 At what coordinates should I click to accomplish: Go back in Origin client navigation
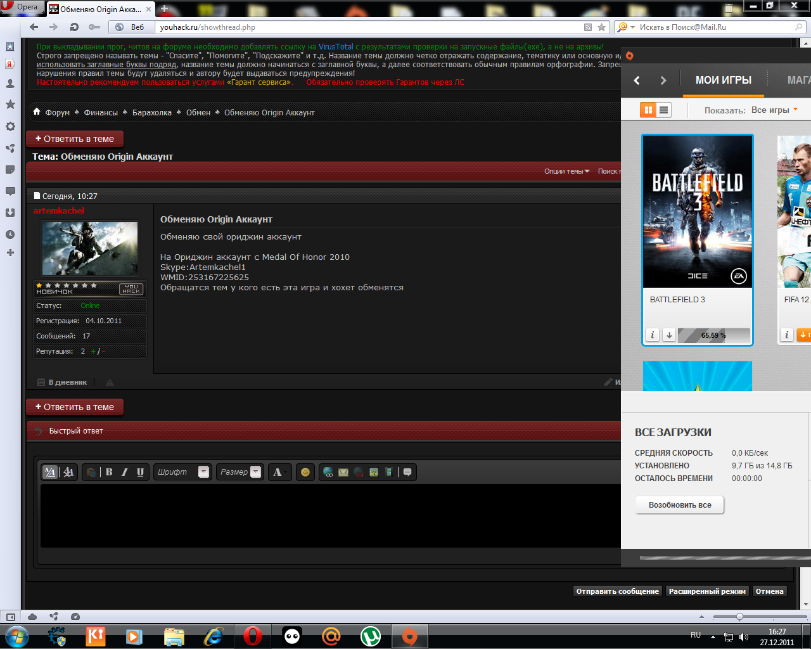point(637,80)
